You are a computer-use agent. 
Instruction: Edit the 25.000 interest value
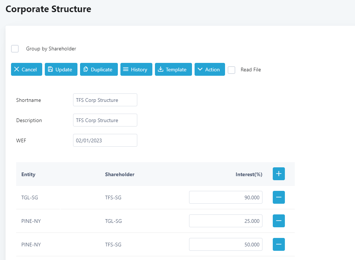225,221
